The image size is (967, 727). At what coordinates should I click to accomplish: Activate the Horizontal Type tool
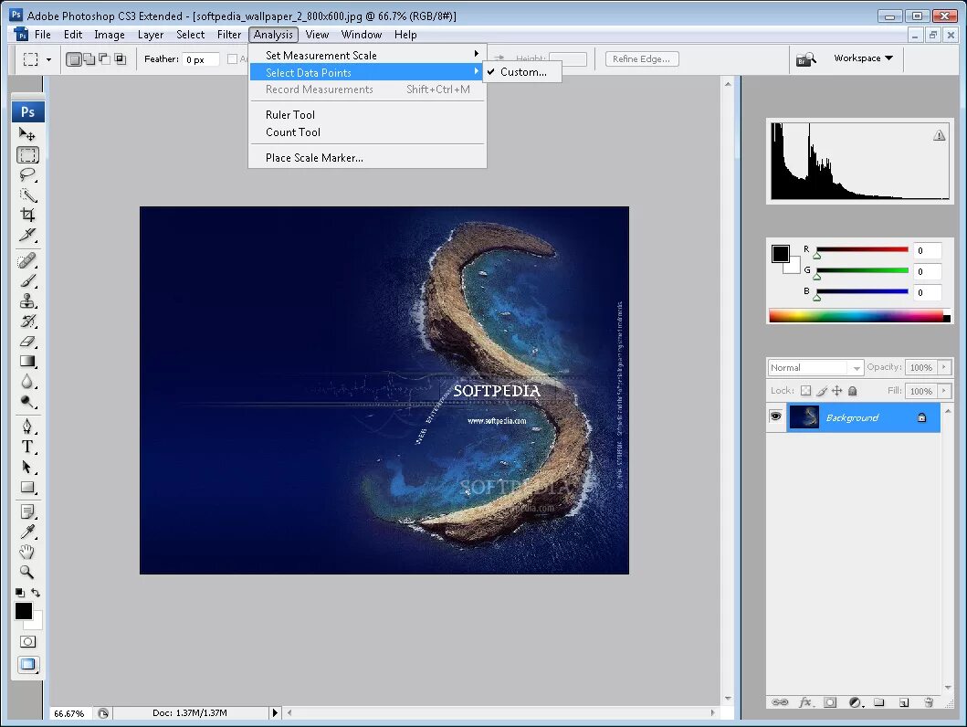pos(27,447)
